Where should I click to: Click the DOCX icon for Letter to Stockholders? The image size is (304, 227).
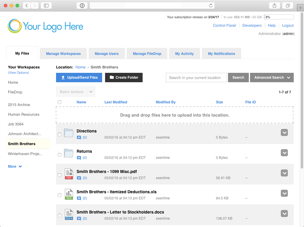click(x=69, y=215)
